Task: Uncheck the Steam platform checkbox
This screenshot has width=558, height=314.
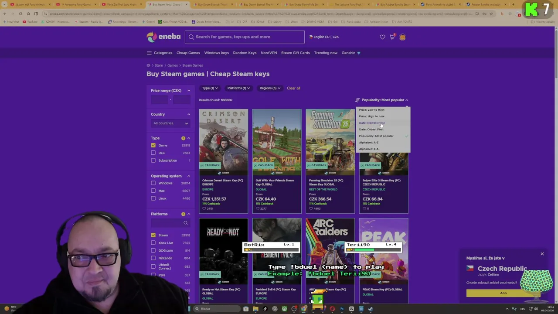Action: pyautogui.click(x=153, y=235)
